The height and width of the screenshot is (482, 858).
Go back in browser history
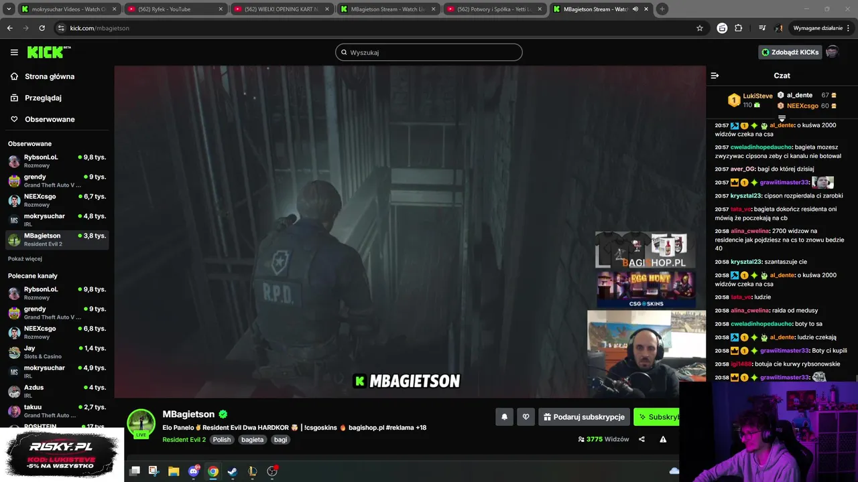(9, 28)
